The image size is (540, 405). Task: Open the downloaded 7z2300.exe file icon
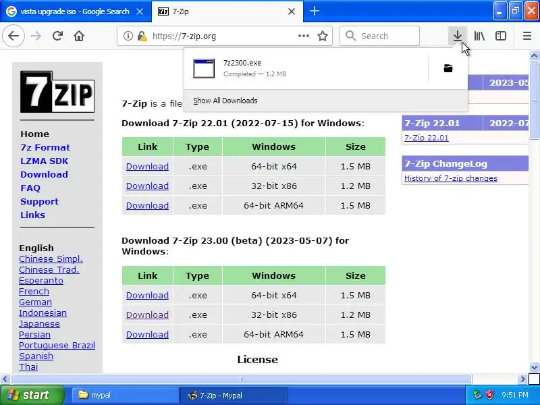(x=204, y=68)
